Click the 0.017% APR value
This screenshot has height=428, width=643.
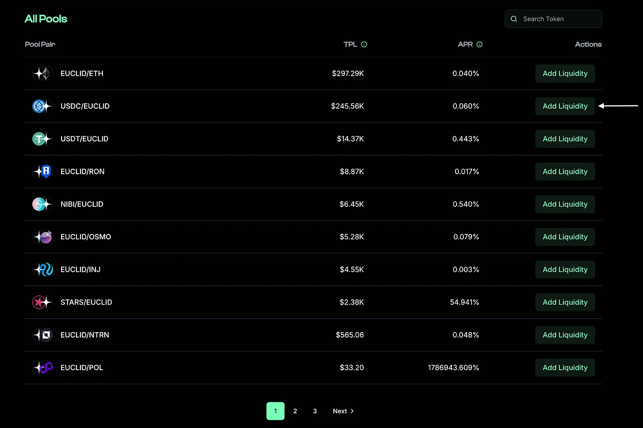467,172
